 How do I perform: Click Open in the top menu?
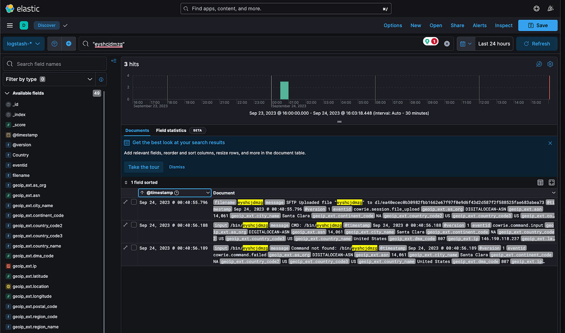tap(436, 25)
